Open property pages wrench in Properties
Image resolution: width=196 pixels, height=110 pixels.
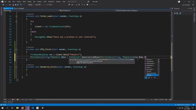pos(180,13)
